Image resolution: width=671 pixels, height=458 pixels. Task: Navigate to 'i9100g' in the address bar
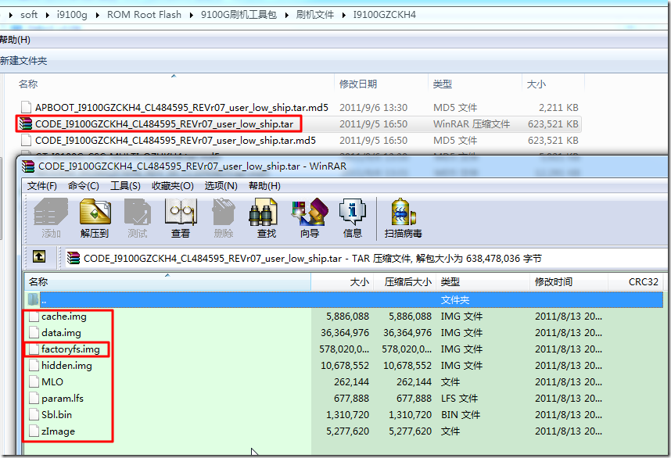(x=72, y=15)
